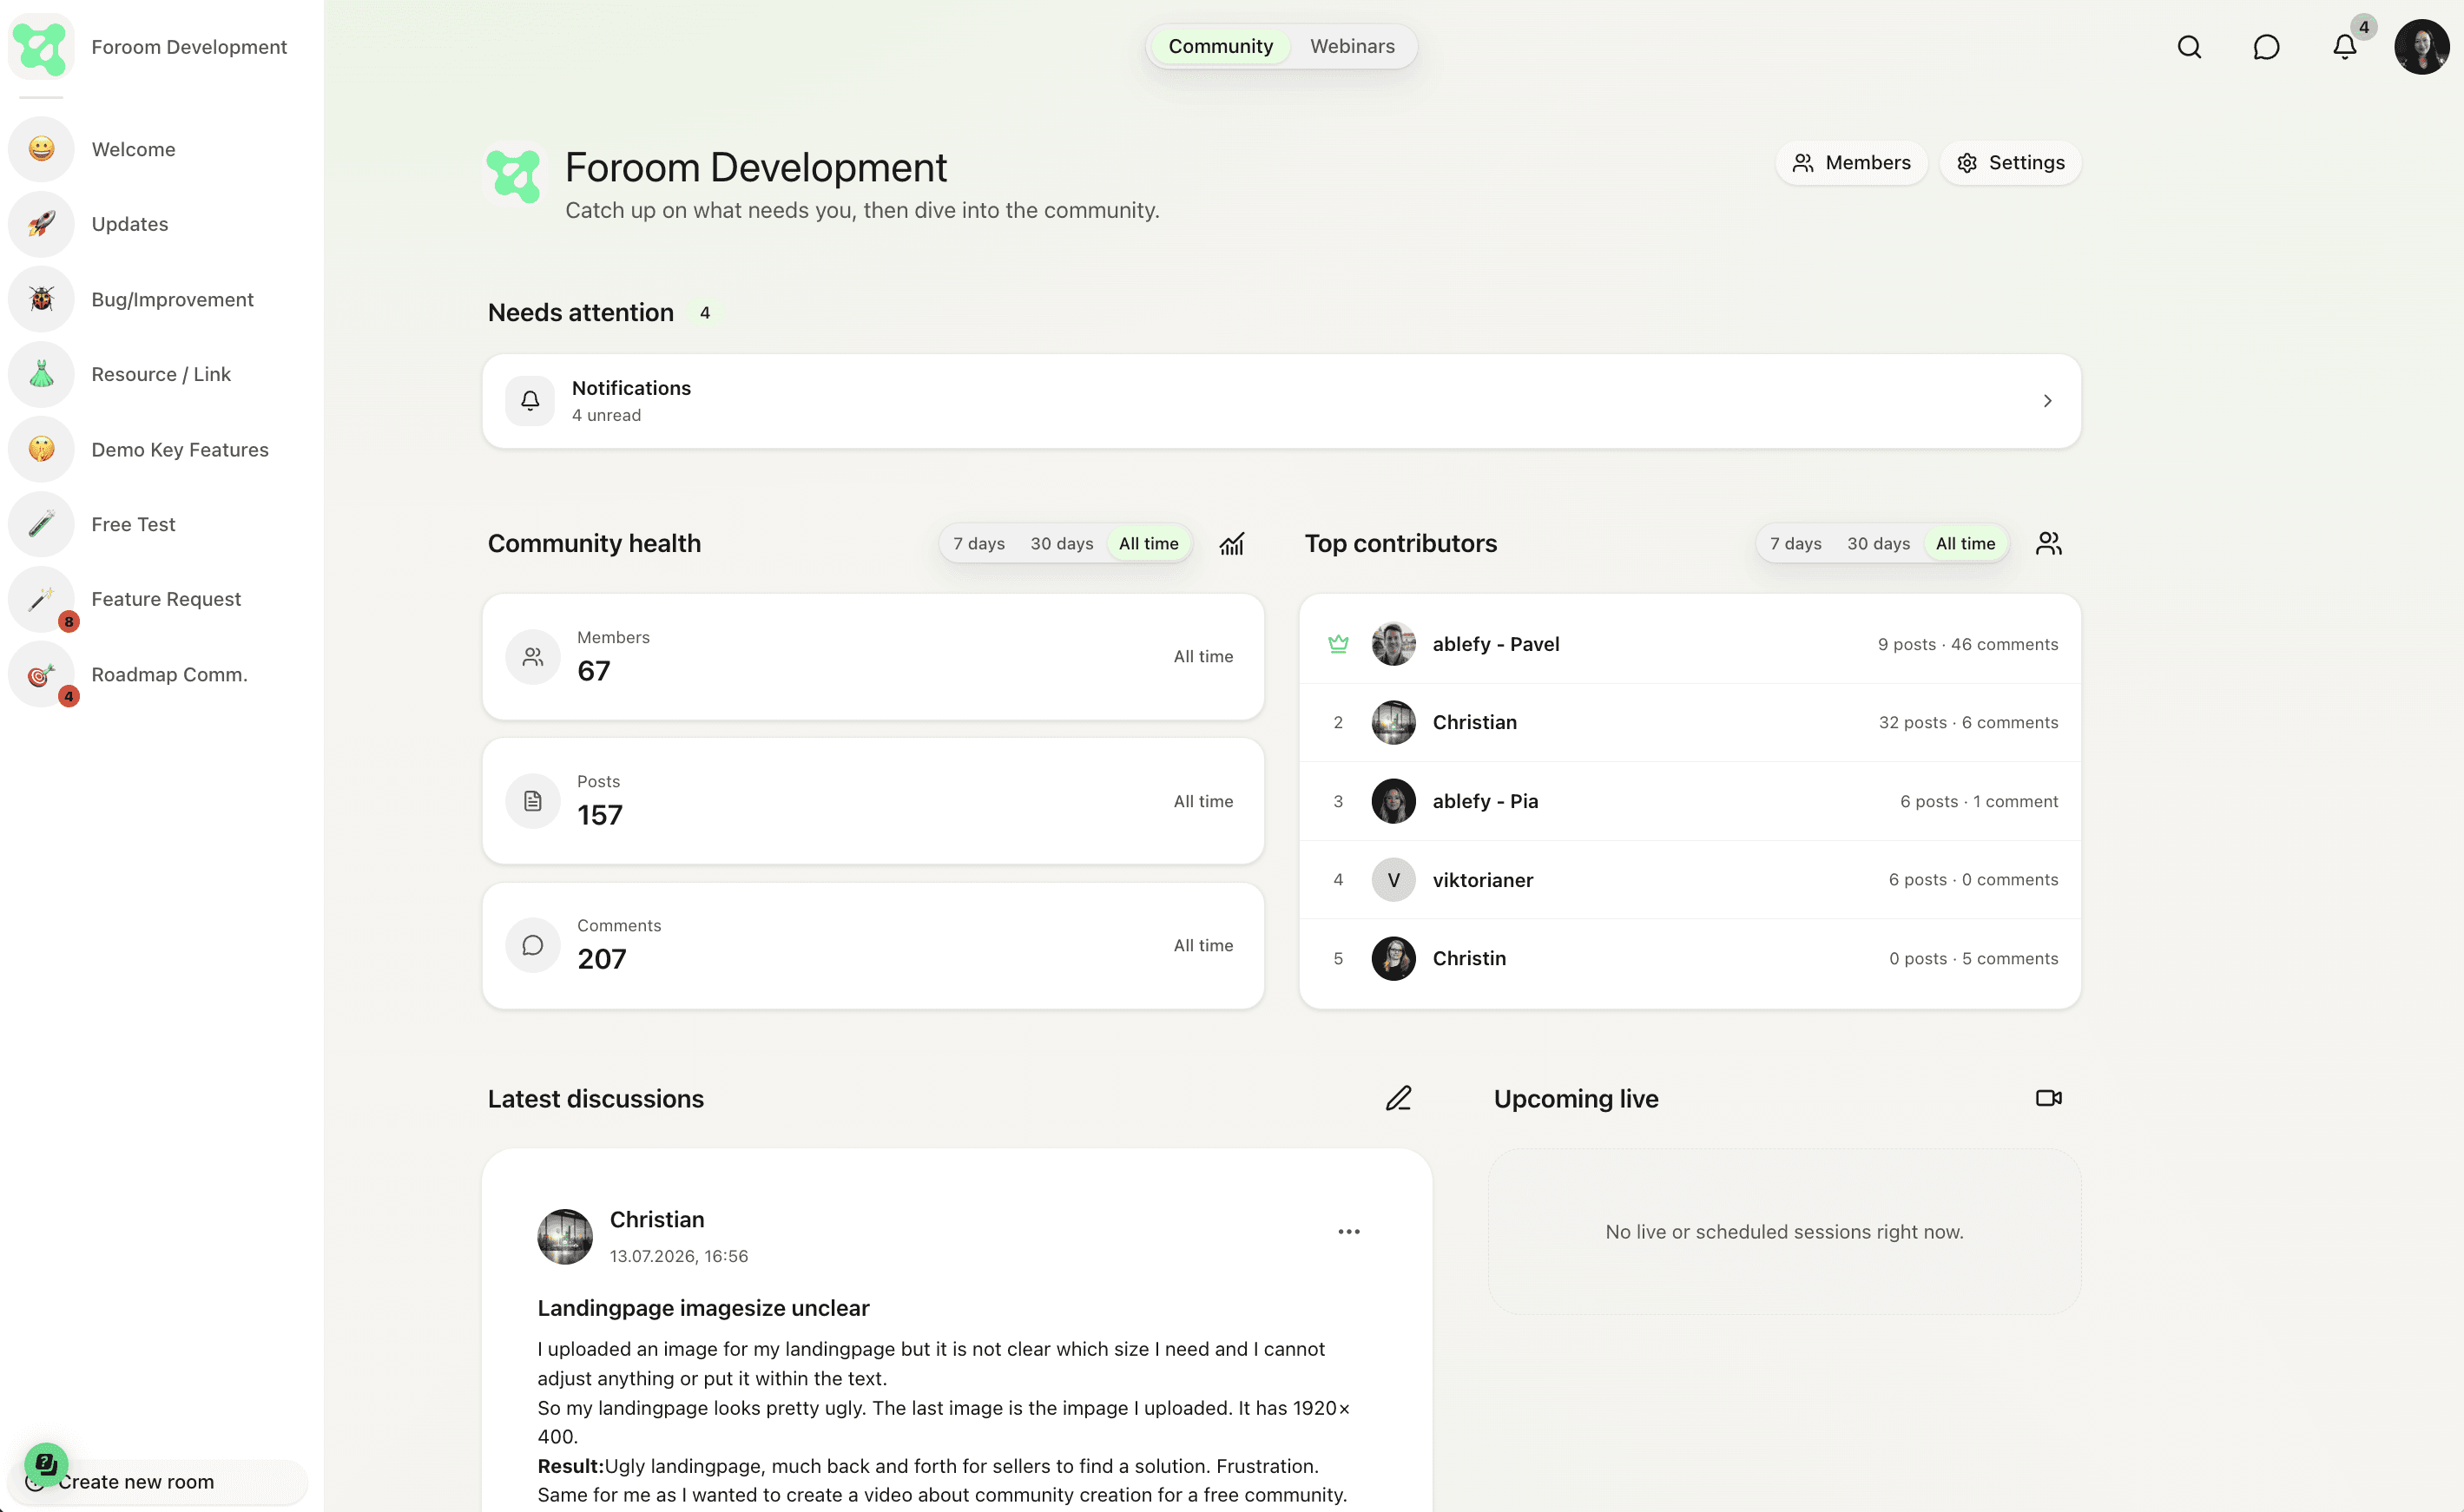The width and height of the screenshot is (2464, 1512).
Task: Click the Members button
Action: click(x=1851, y=163)
